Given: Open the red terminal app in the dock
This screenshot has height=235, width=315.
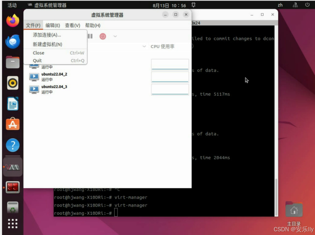Looking at the screenshot, I should [13, 187].
